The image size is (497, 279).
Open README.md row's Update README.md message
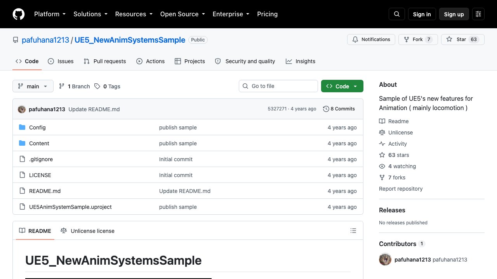[185, 191]
